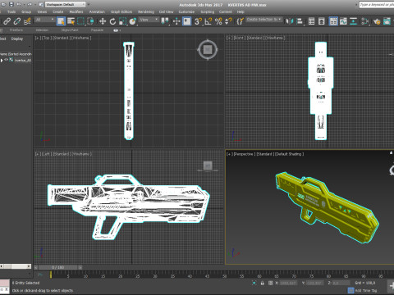Toggle Window/Crossing selection mode
This screenshot has height=295, width=394.
(x=90, y=21)
